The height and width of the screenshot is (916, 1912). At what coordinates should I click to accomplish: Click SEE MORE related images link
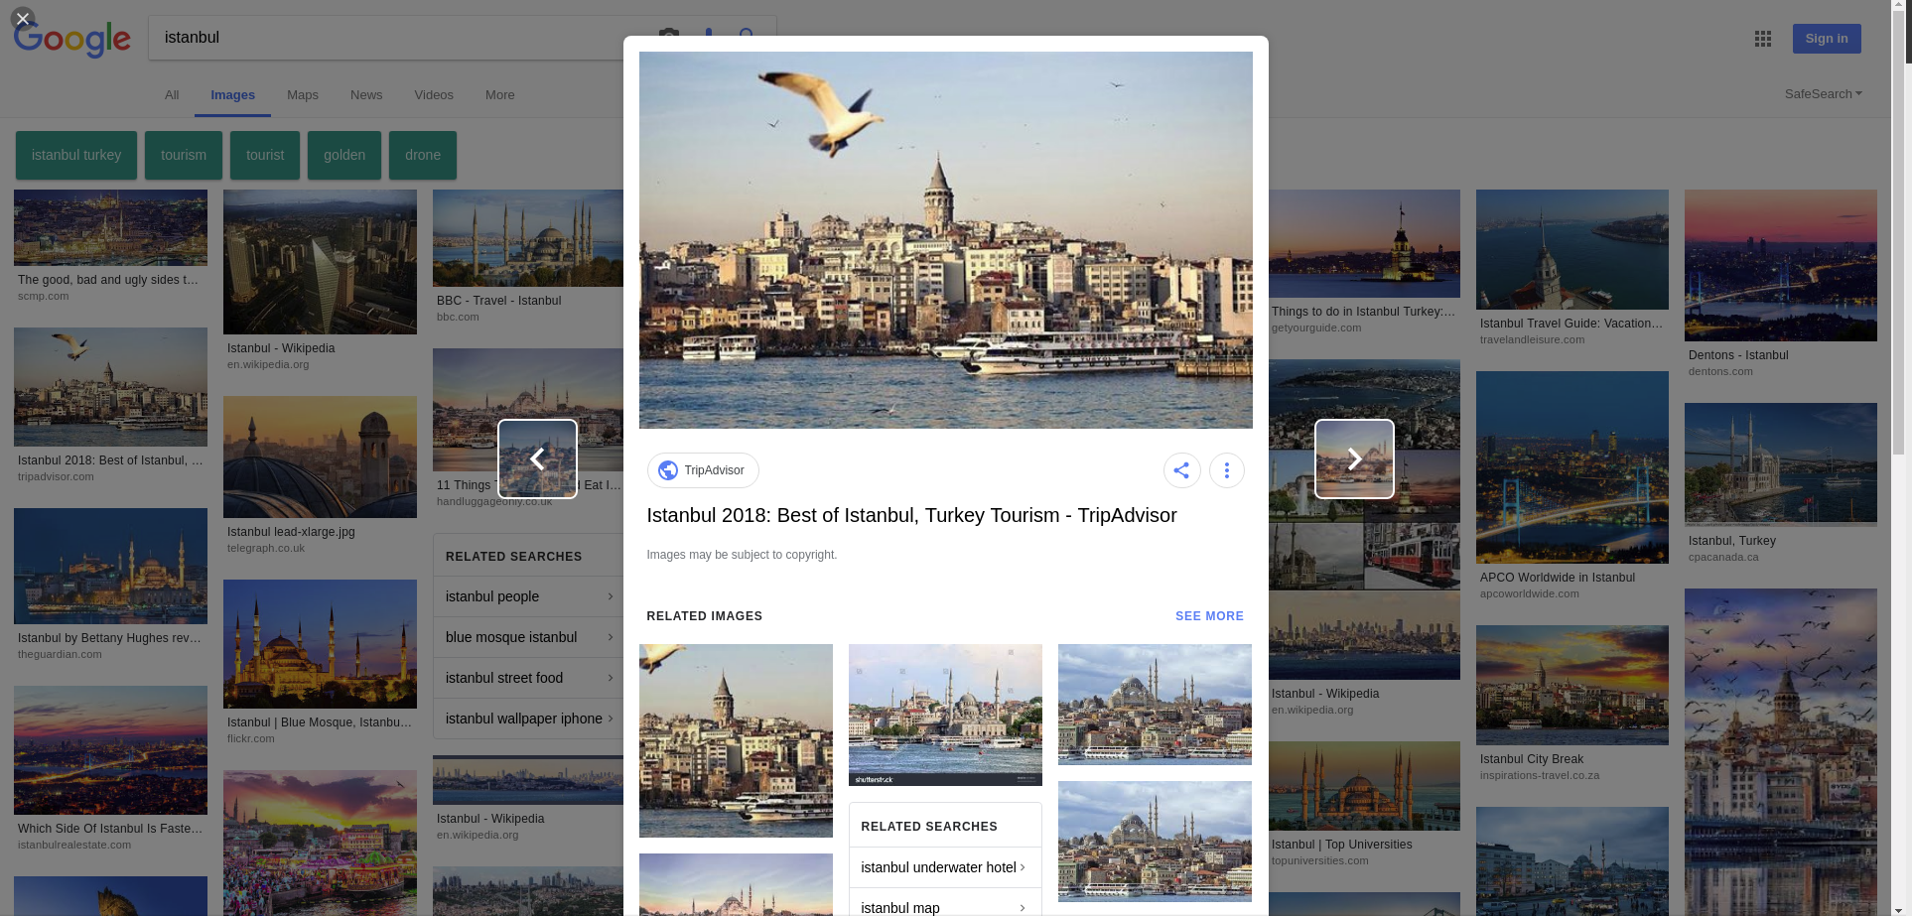tap(1209, 616)
